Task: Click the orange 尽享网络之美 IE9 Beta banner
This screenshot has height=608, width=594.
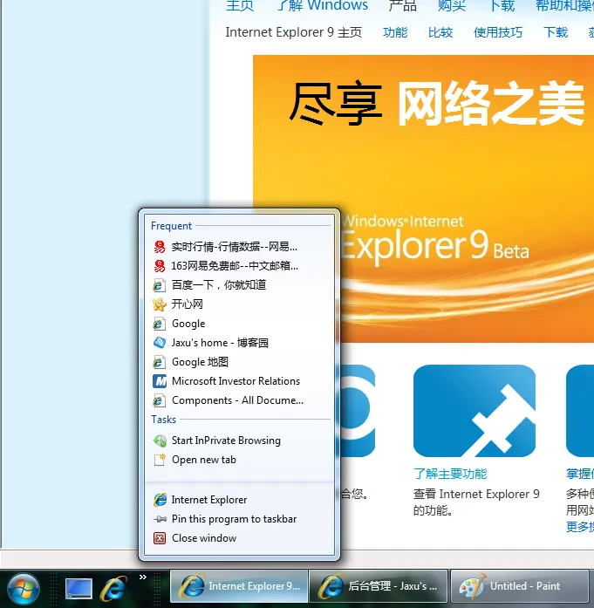Action: coord(423,199)
